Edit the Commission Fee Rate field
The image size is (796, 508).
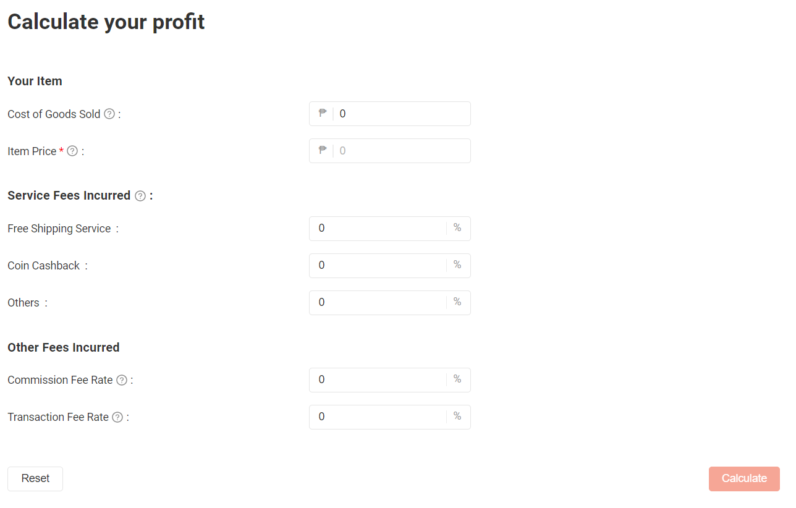point(378,380)
